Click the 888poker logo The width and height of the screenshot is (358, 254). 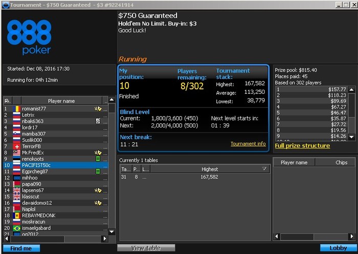[x=29, y=37]
